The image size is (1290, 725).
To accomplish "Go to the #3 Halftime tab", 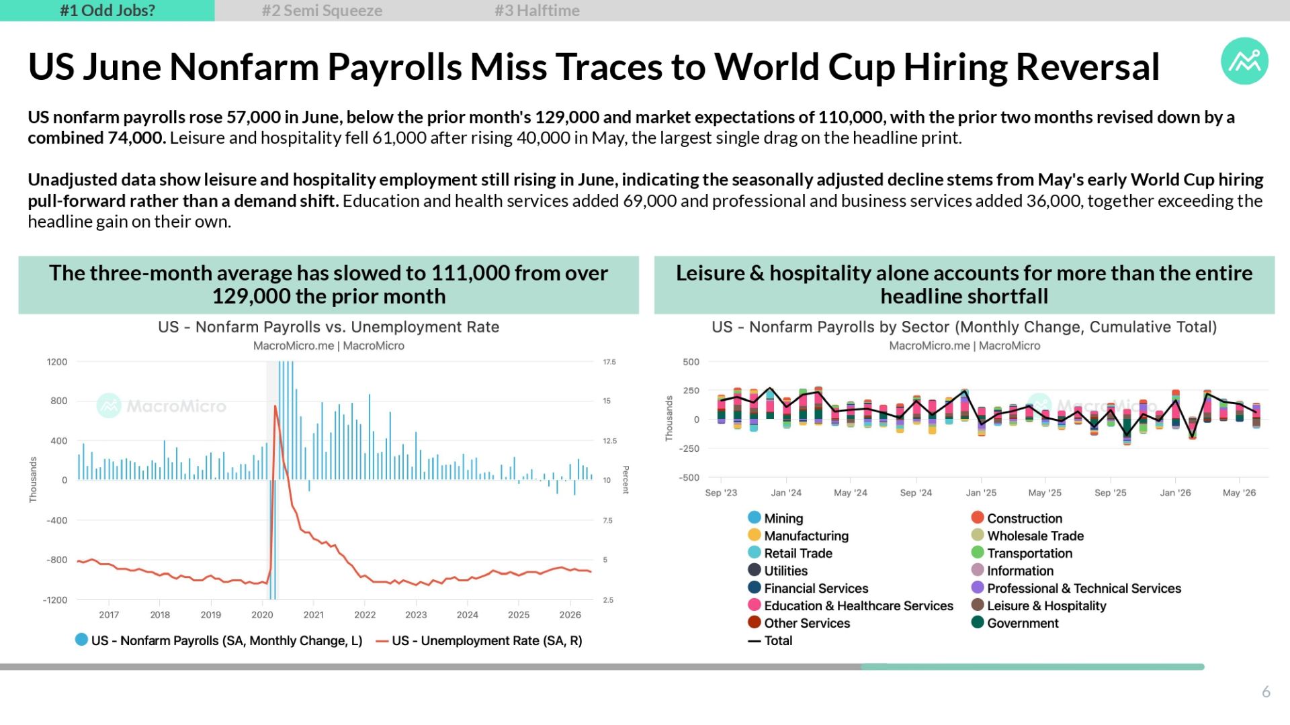I will (x=537, y=11).
